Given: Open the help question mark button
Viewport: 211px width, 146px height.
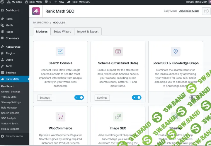Looking at the screenshot, I should tap(206, 11).
